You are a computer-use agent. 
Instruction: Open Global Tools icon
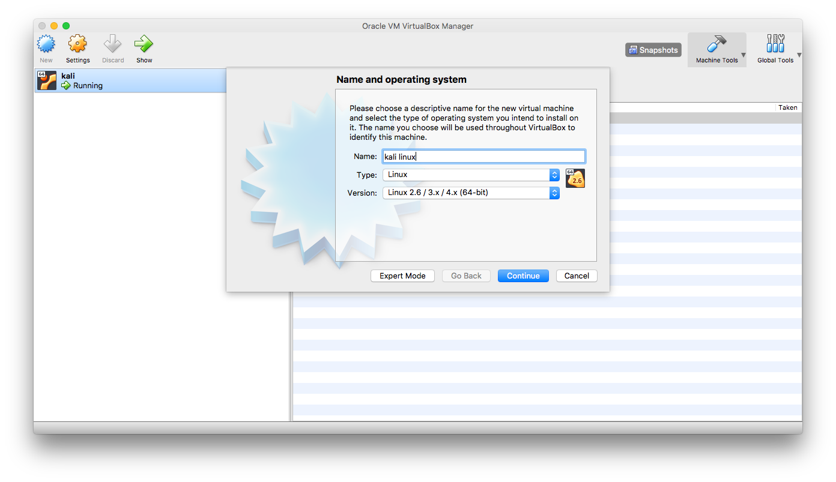(775, 44)
